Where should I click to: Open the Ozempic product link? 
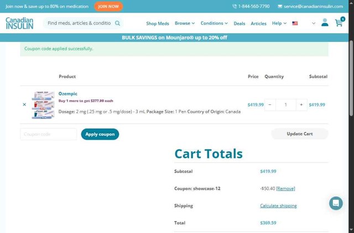click(67, 93)
